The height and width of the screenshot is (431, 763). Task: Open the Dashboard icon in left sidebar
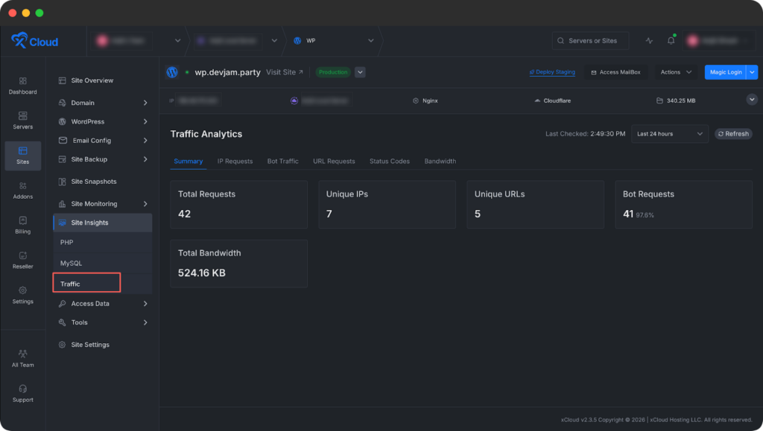point(22,86)
